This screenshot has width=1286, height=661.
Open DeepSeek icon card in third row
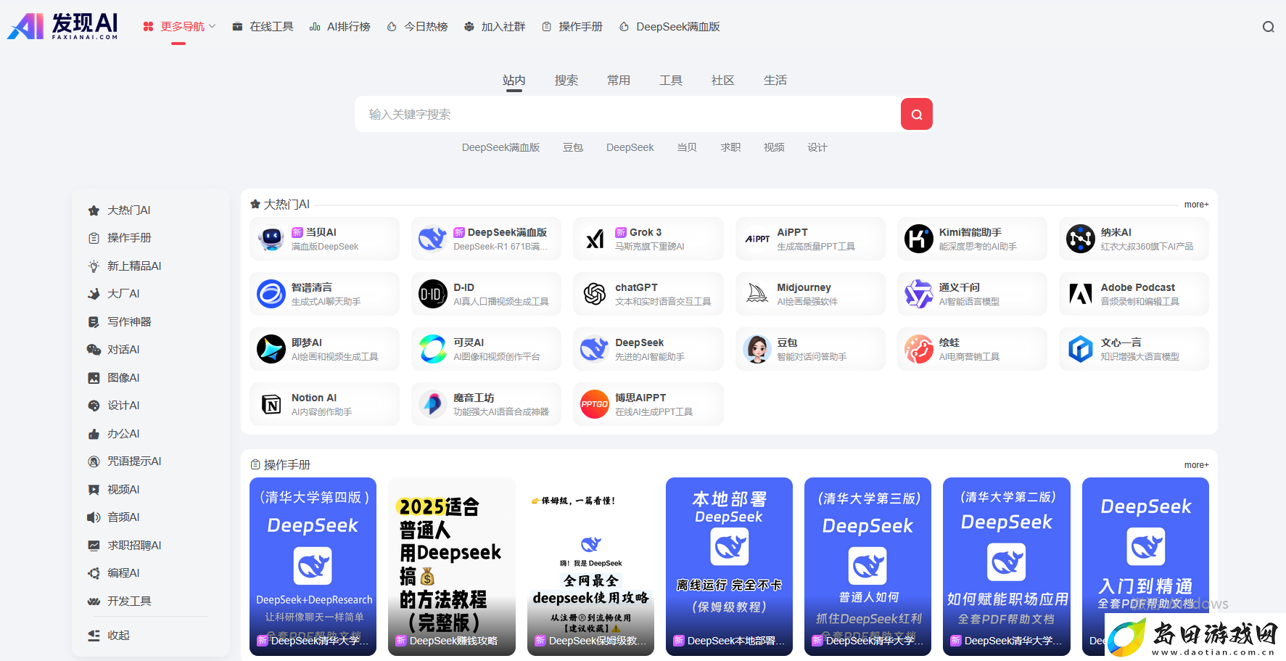pyautogui.click(x=648, y=349)
